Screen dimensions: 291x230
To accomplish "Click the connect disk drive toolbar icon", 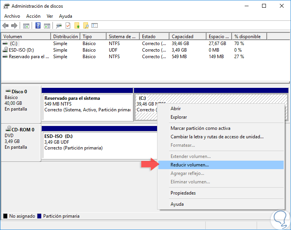I will coord(59,26).
